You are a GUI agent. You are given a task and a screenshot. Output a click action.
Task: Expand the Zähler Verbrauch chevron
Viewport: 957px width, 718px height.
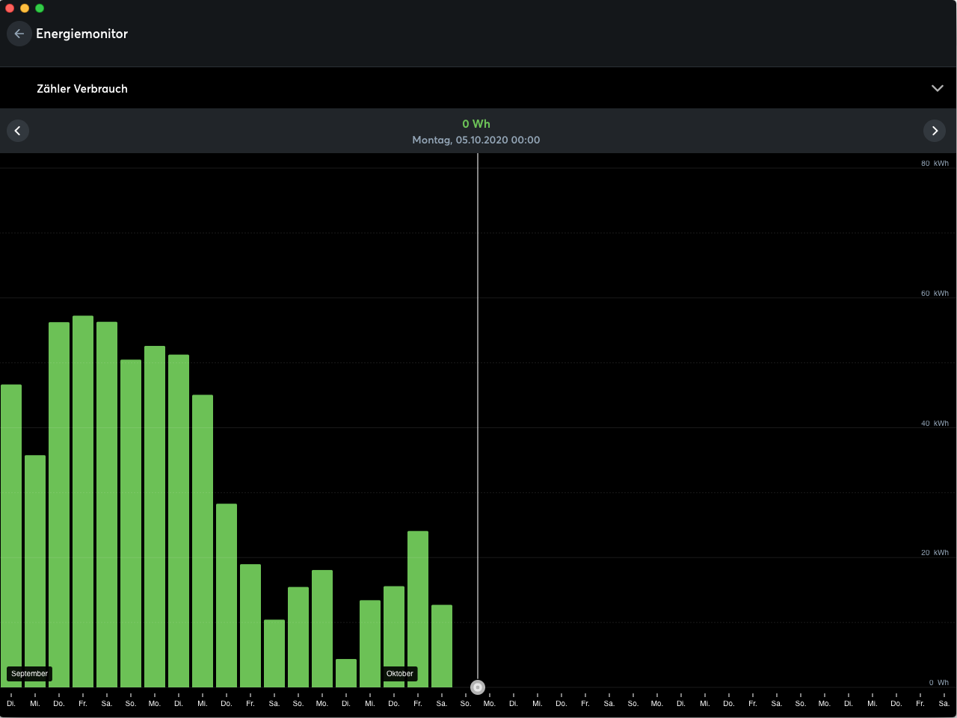tap(937, 88)
